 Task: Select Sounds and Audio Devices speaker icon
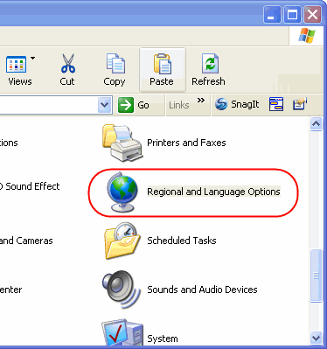(x=121, y=289)
